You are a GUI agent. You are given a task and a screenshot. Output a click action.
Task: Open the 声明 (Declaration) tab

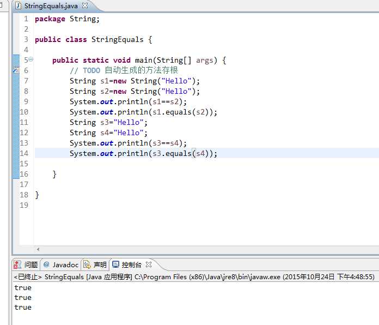click(95, 264)
